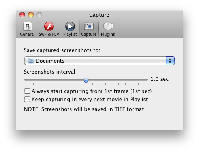The width and height of the screenshot is (199, 152).
Task: Expand the Documents save location dropdown
Action: (x=99, y=61)
